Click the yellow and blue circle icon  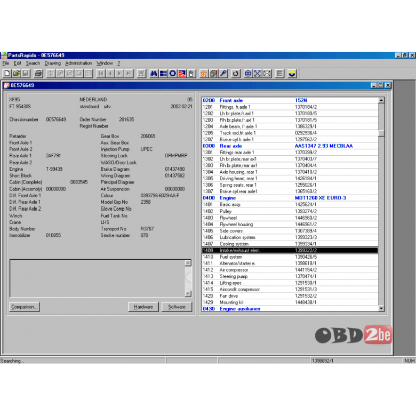[x=292, y=74]
